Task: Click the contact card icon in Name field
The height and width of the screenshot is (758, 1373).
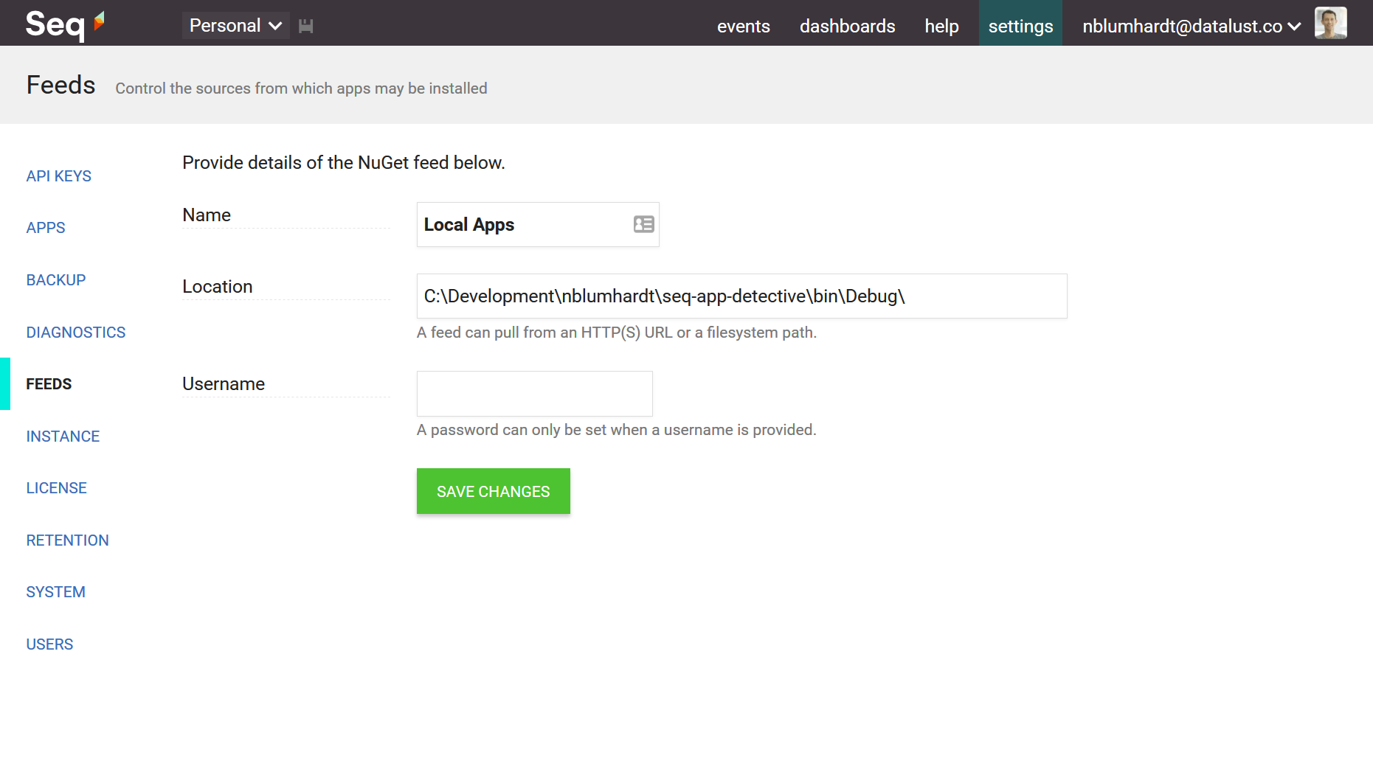Action: (x=643, y=224)
